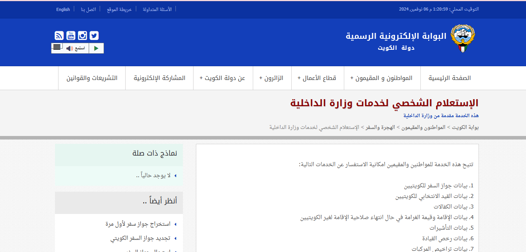Open the التشريعات والقوانين menu item

[92, 78]
